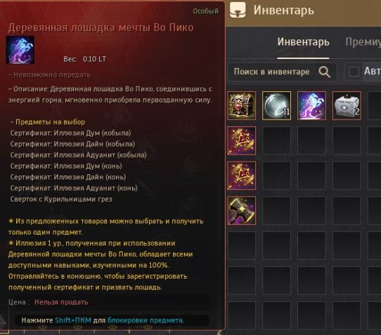
Task: Click the silver orb stack of 11
Action: 276,105
